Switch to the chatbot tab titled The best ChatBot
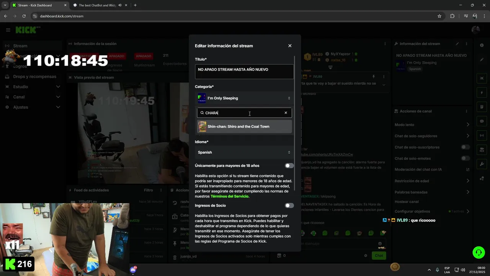This screenshot has height=276, width=490. [98, 5]
